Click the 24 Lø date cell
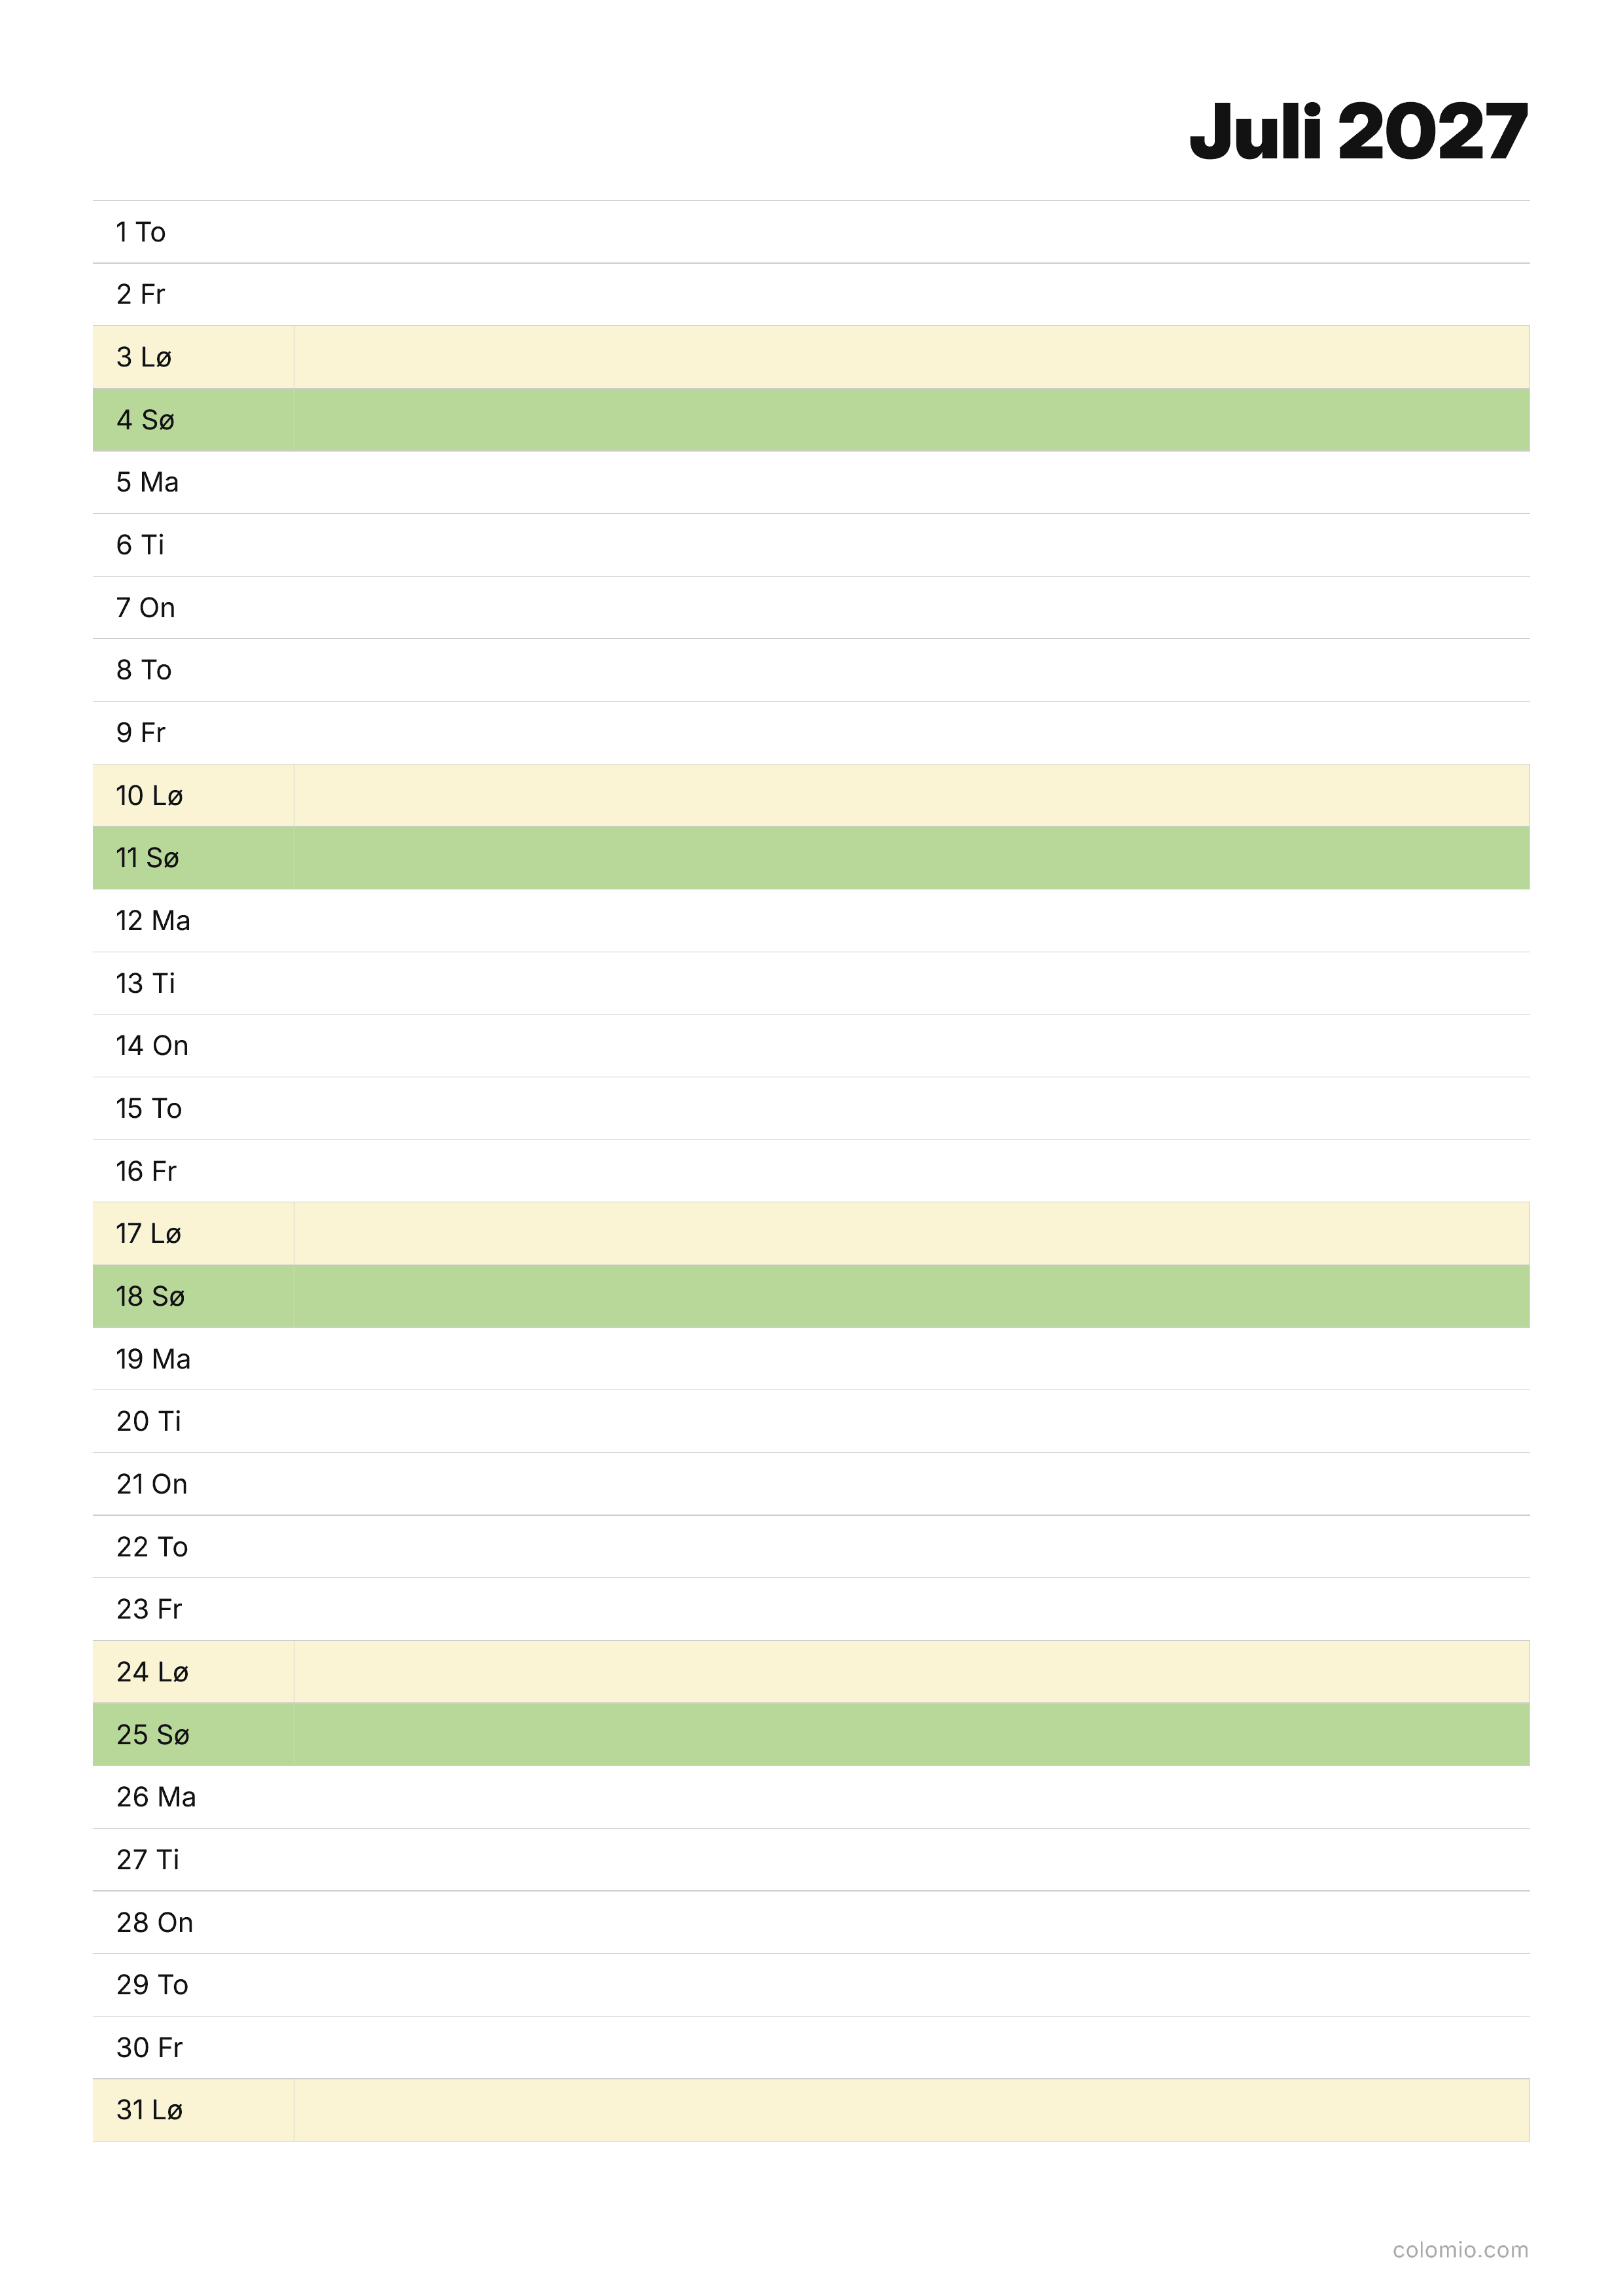The width and height of the screenshot is (1623, 2296). pos(193,1672)
